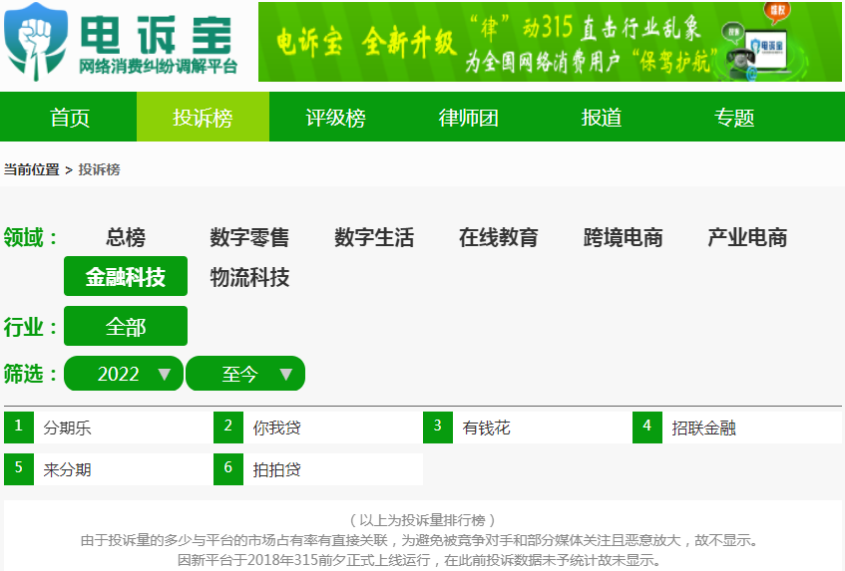The width and height of the screenshot is (845, 571).
Task: Click the 投诉榜 breadcrumb link
Action: click(x=99, y=169)
